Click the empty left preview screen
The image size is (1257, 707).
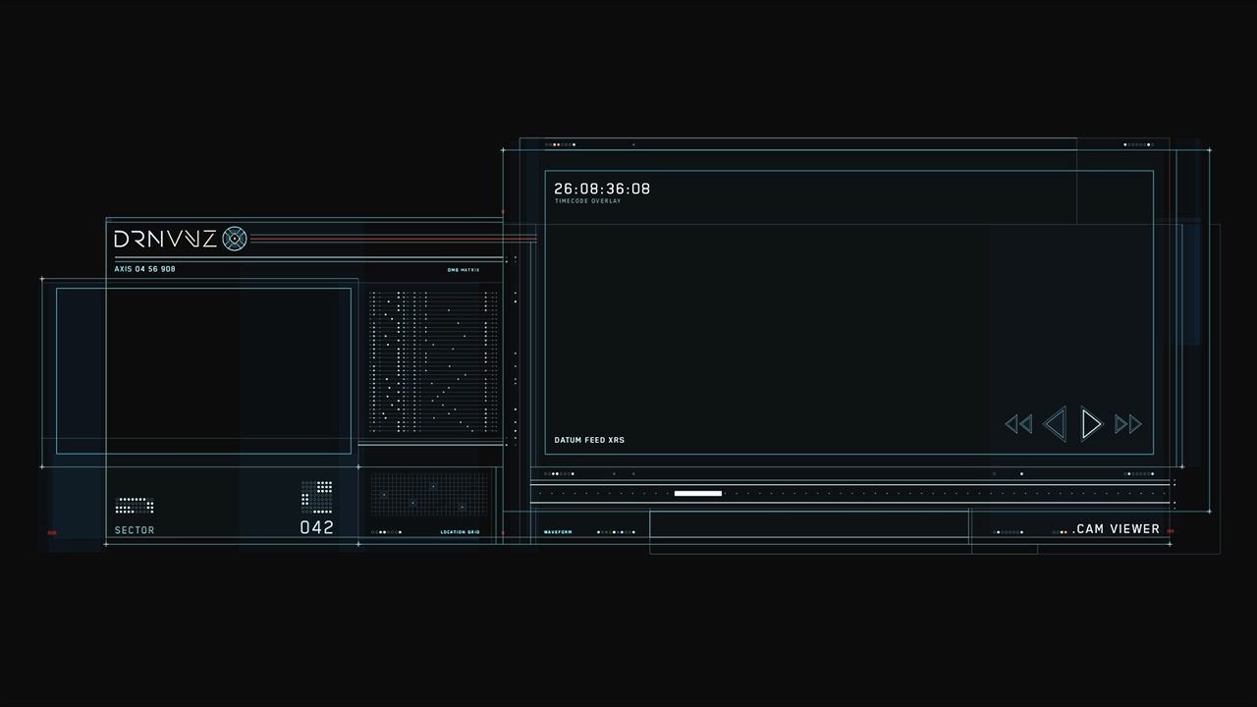[203, 370]
